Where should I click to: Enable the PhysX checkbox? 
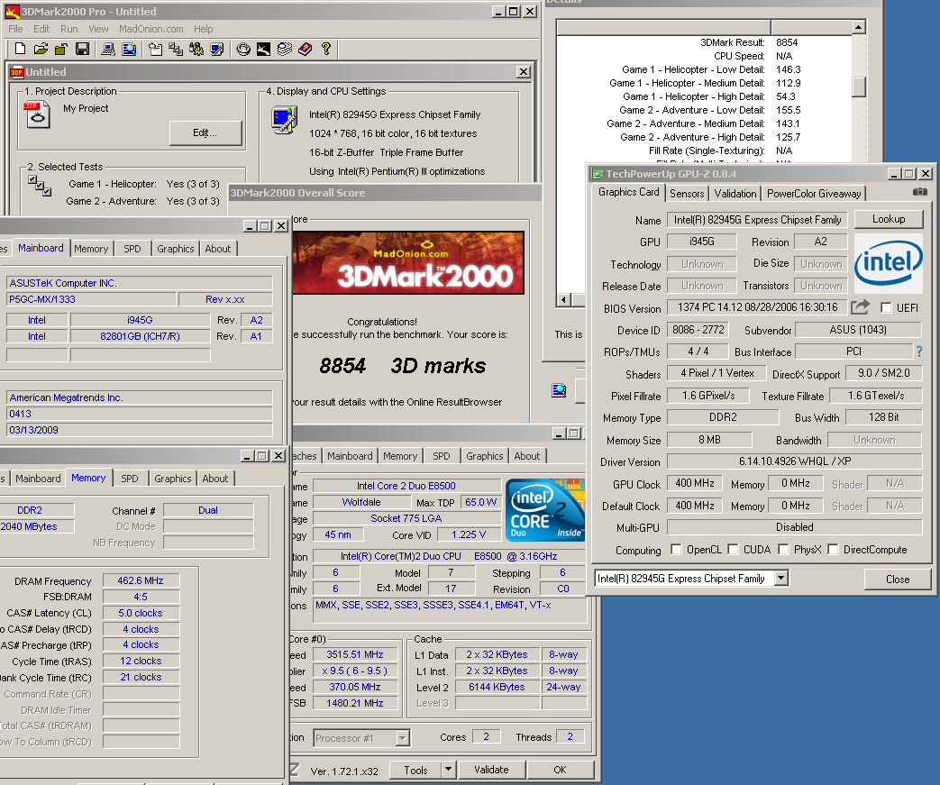pyautogui.click(x=783, y=550)
